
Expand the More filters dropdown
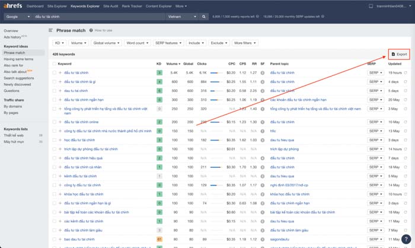tap(245, 43)
